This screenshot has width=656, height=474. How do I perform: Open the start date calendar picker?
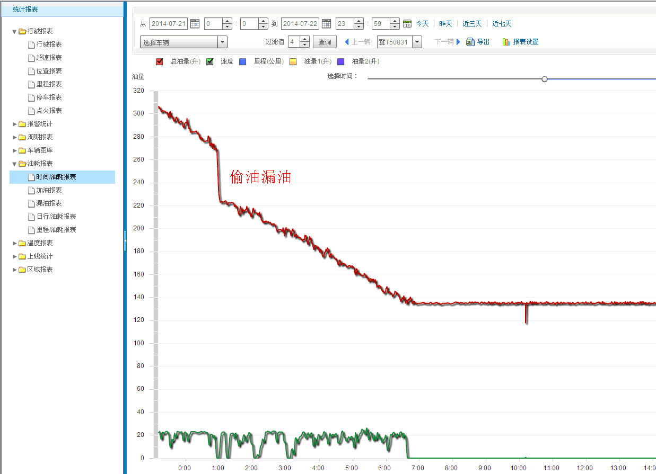[195, 24]
